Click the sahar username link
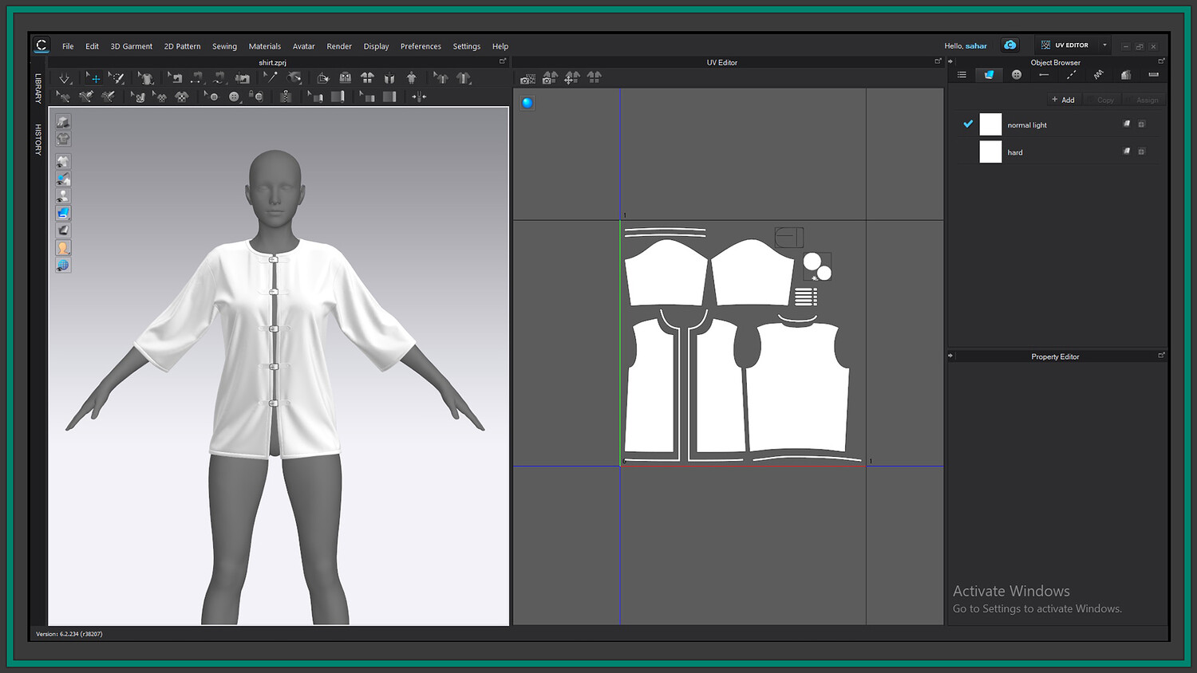This screenshot has height=673, width=1197. pos(976,46)
